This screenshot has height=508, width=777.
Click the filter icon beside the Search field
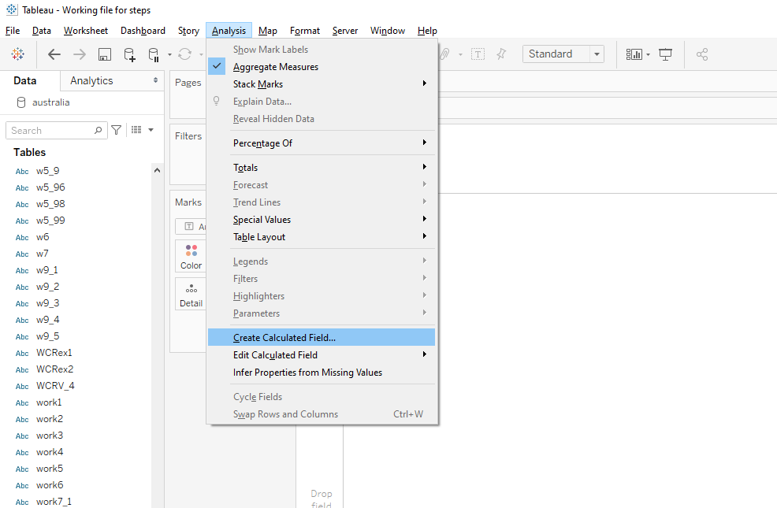(116, 129)
